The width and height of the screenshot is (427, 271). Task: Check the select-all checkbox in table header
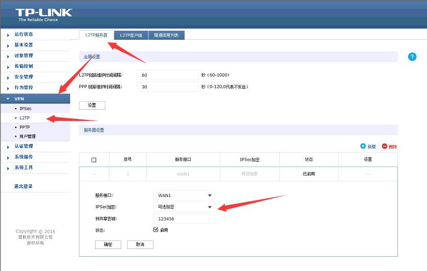(94, 160)
